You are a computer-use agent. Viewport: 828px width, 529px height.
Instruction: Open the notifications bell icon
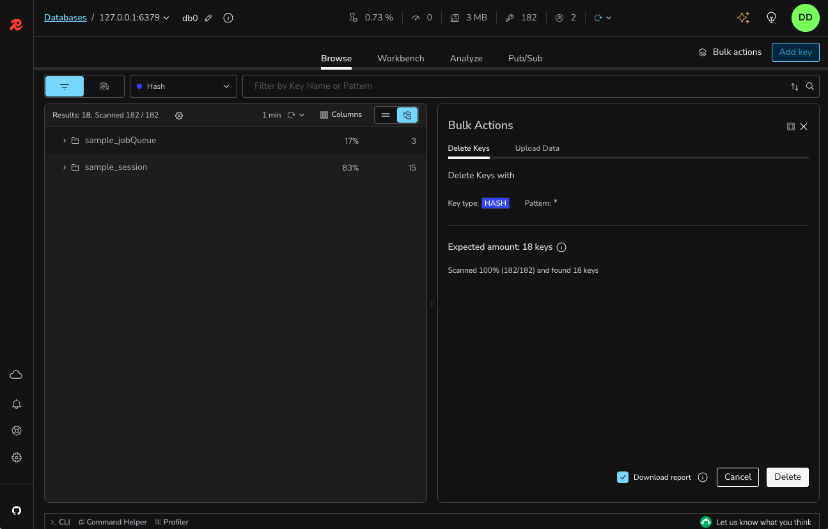(17, 404)
